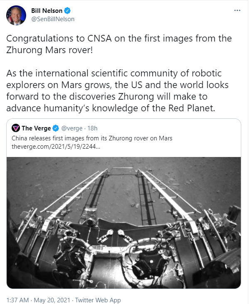Open the @SenBillNelson handle link
The height and width of the screenshot is (304, 250).
tap(53, 19)
